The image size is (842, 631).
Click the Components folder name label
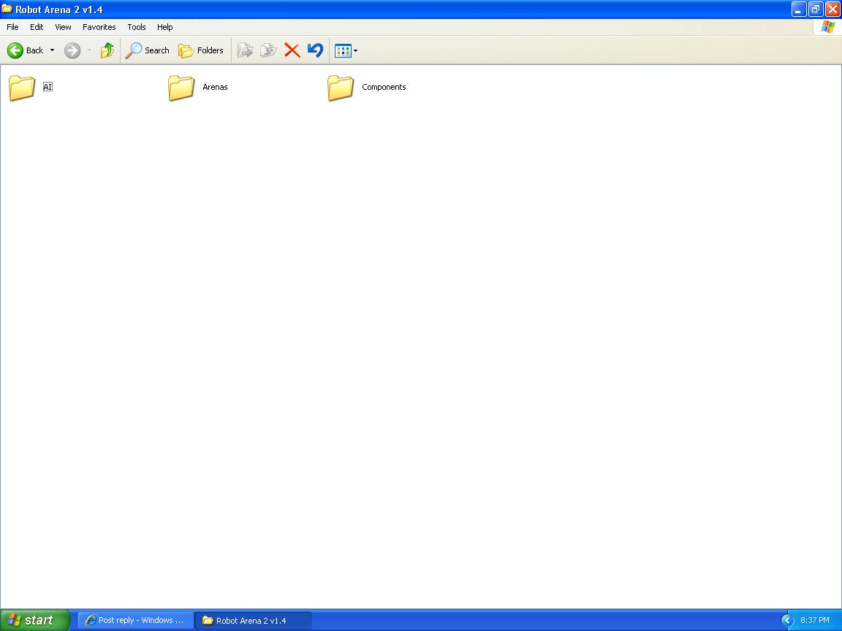384,87
